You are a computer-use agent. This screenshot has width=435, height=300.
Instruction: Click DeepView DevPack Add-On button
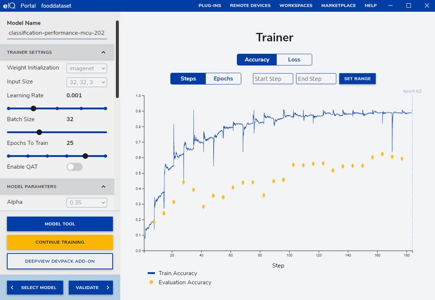coord(60,261)
